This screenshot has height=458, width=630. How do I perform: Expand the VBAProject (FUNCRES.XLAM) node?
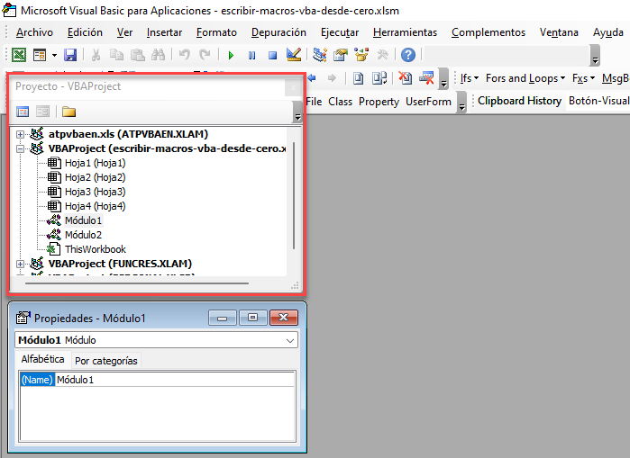(20, 264)
